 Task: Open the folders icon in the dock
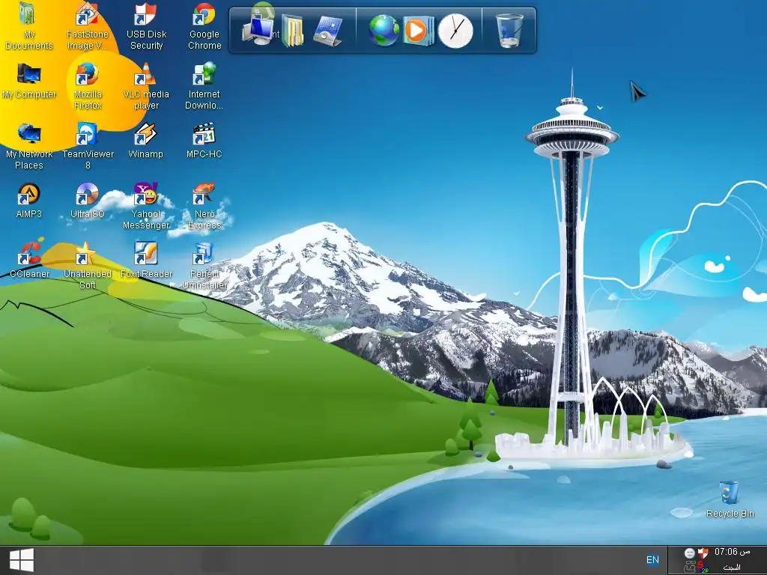click(293, 31)
